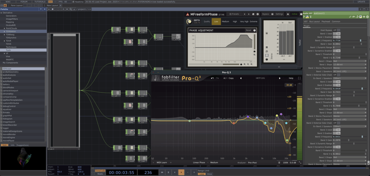Toggle Pro-Q 3 full screen mode
Image resolution: width=370 pixels, height=176 pixels.
pyautogui.click(x=299, y=78)
